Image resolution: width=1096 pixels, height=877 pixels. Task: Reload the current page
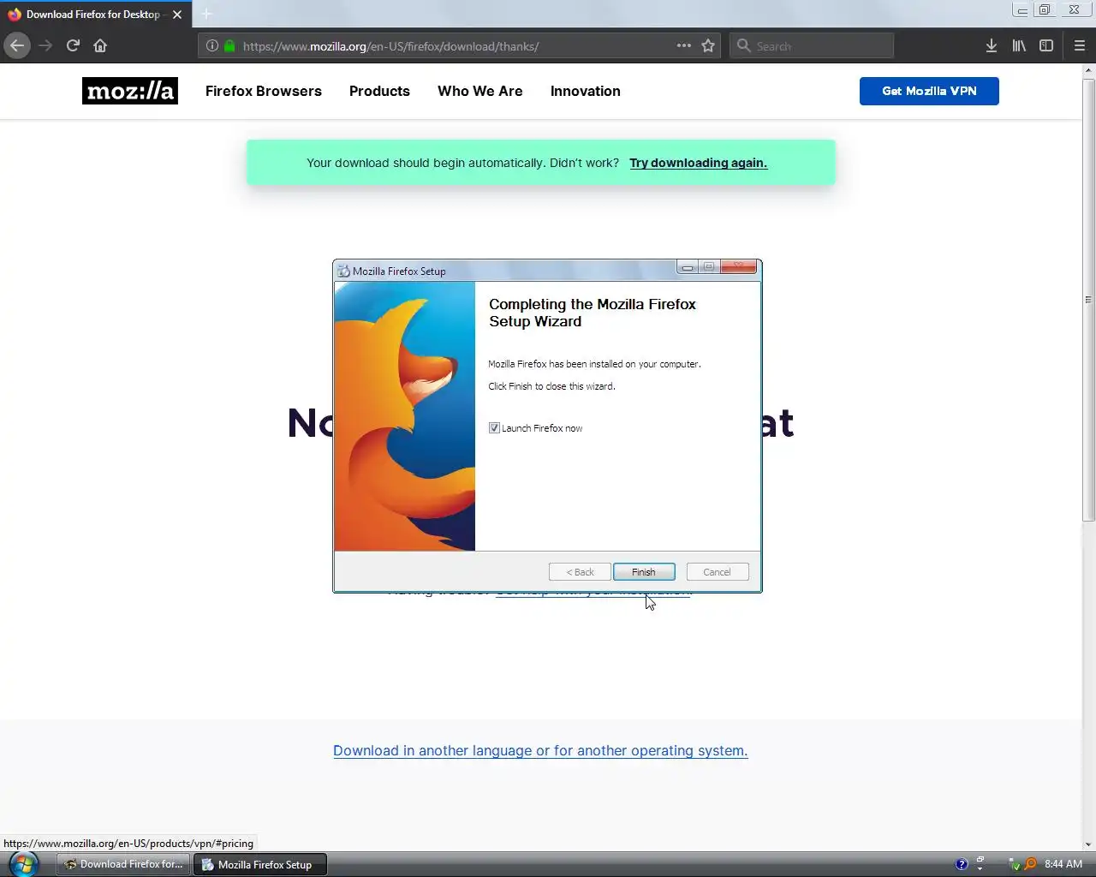tap(73, 45)
